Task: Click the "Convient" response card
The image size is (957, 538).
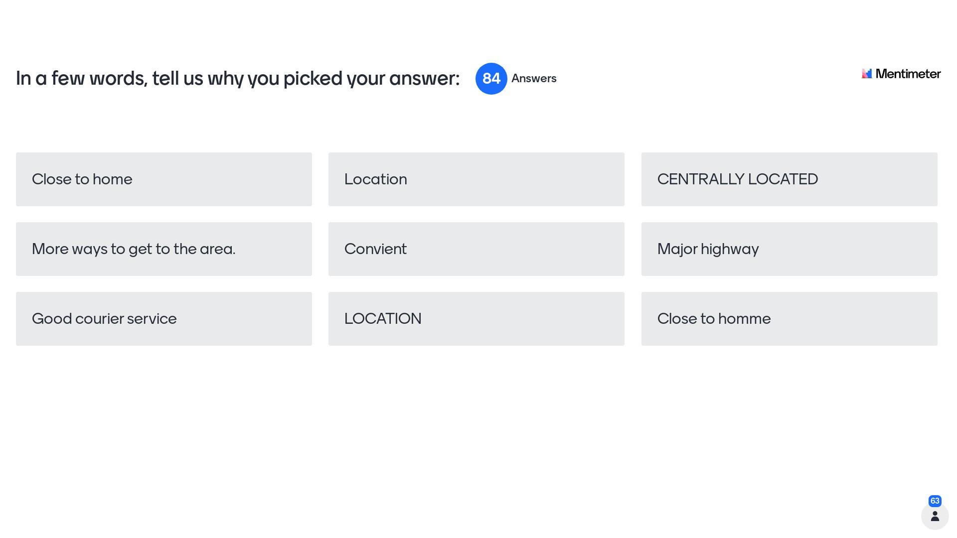Action: 476,249
